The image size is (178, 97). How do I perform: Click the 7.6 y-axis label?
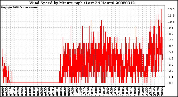(x=171, y=40)
